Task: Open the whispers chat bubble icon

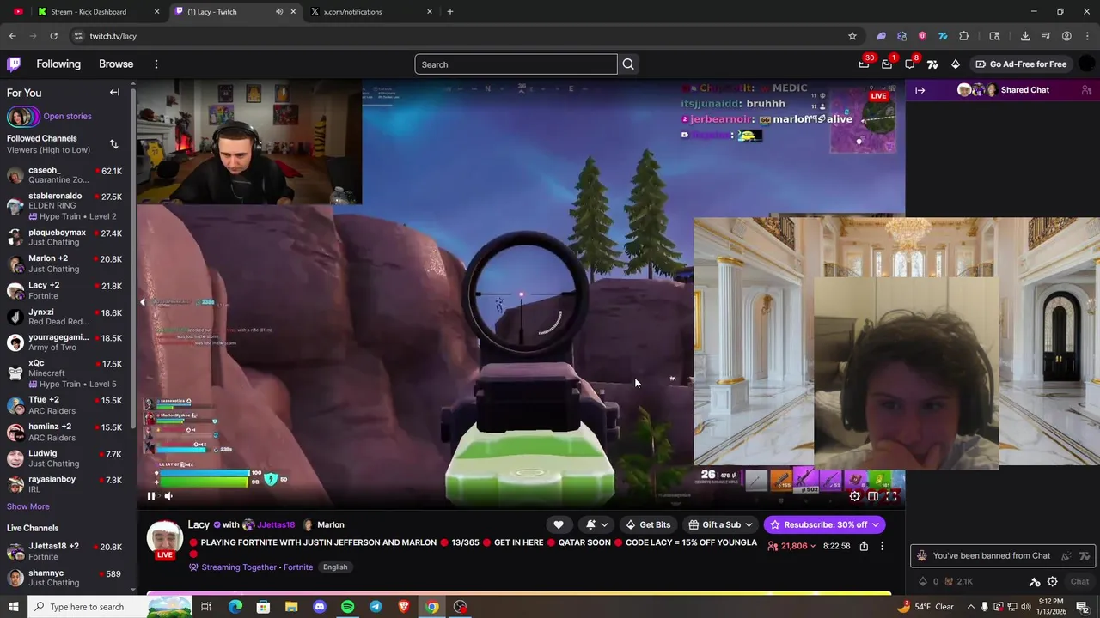Action: (x=910, y=64)
